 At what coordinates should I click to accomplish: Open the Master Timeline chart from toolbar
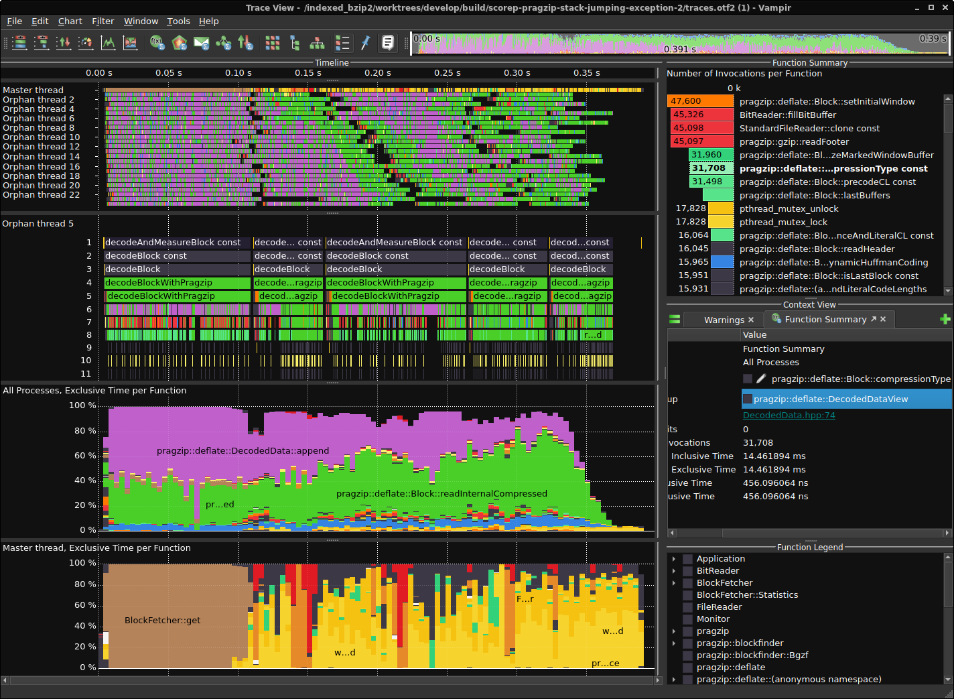20,43
